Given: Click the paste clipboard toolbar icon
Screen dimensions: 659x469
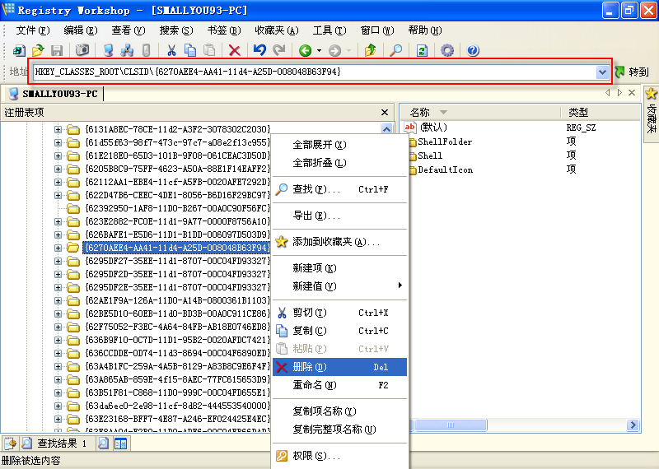Looking at the screenshot, I should click(209, 50).
